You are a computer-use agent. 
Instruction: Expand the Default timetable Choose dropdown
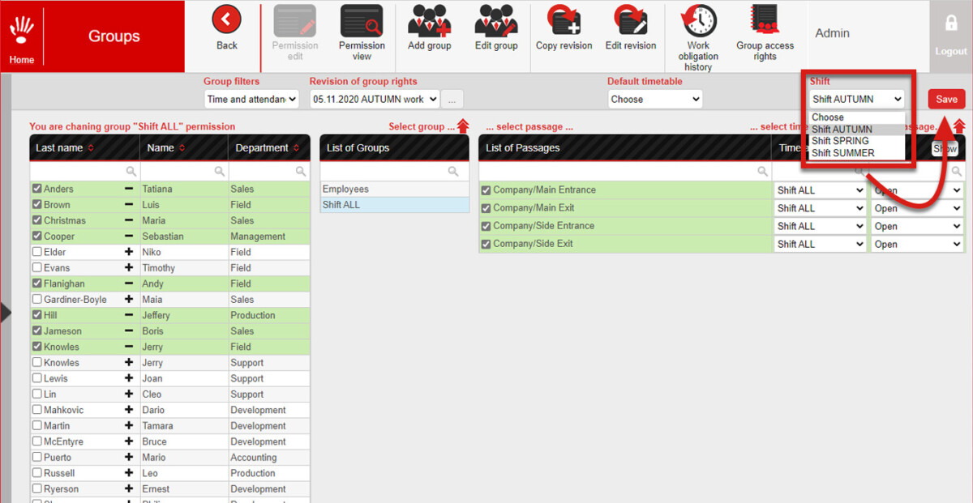click(x=655, y=99)
